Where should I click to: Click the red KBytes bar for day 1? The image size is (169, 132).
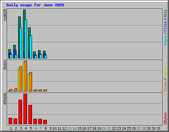[10, 121]
